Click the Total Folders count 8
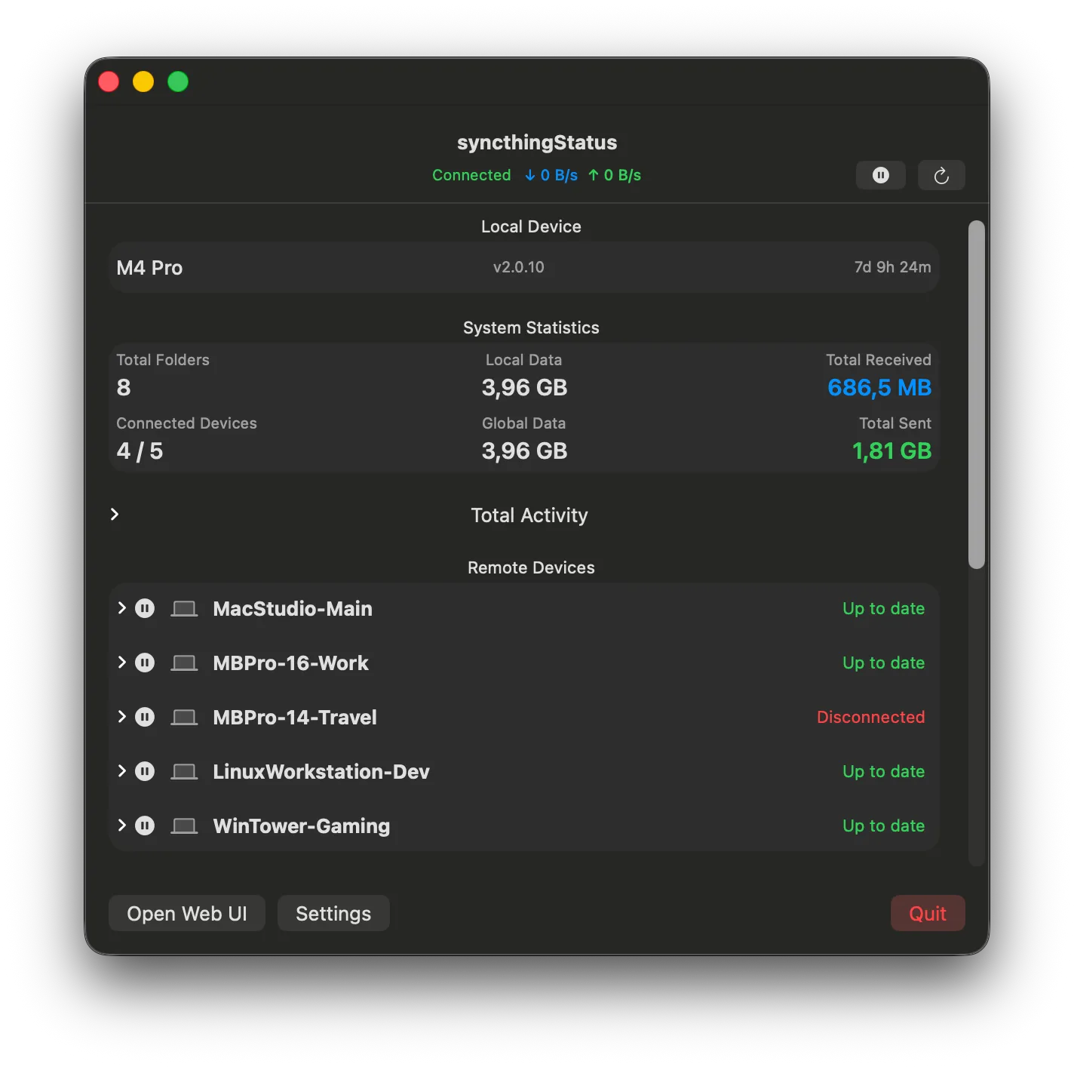Viewport: 1074px width, 1067px height. [124, 387]
